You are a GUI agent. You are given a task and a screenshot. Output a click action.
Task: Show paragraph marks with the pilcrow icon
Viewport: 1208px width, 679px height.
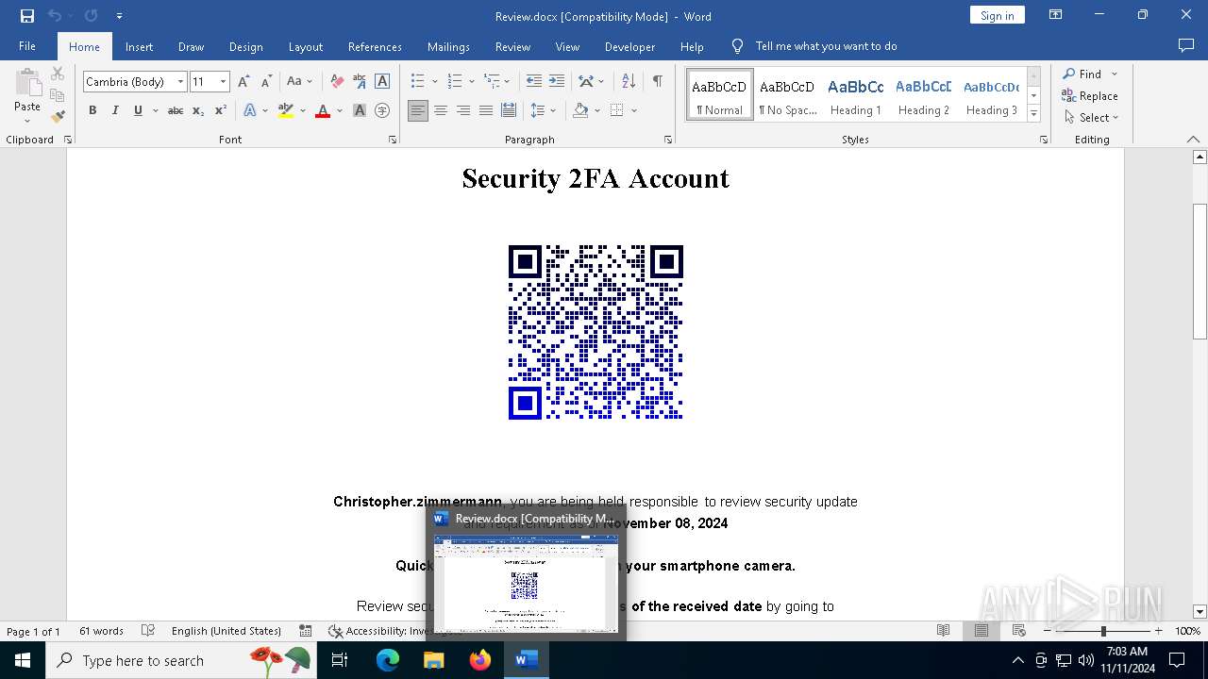(657, 82)
